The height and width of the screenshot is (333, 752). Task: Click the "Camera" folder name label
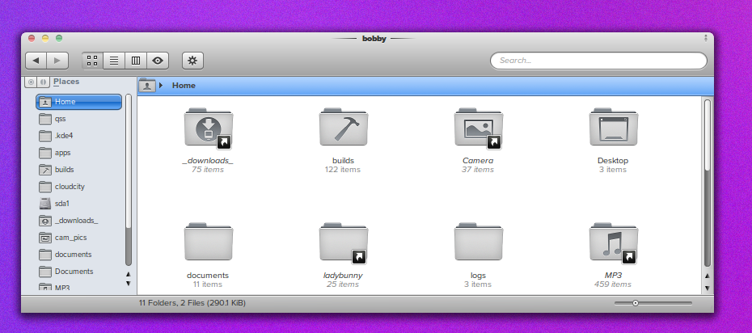coord(478,161)
